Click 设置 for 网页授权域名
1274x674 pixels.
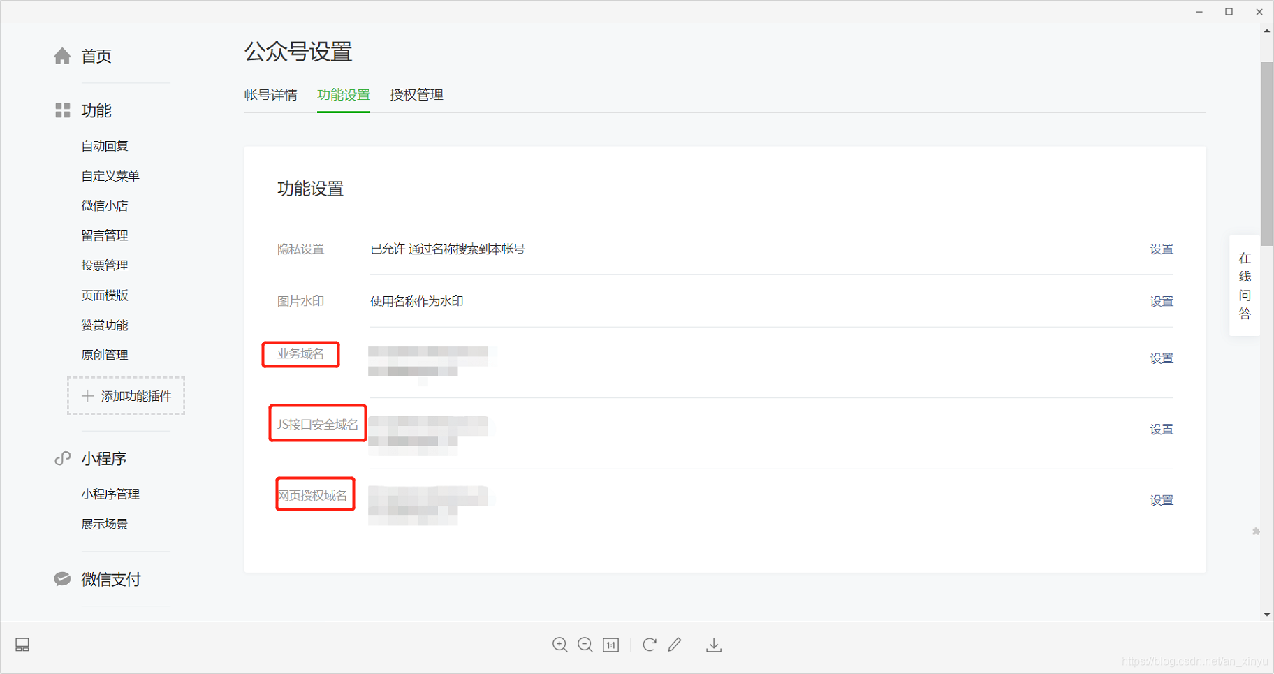(x=1162, y=500)
